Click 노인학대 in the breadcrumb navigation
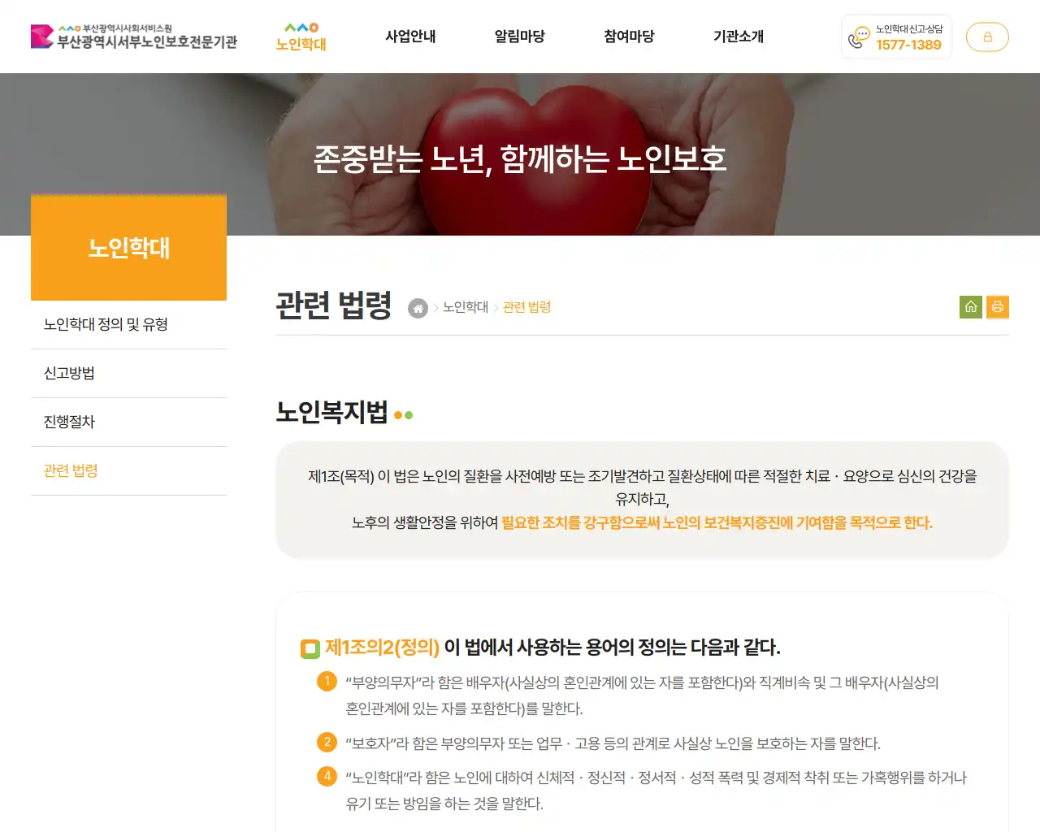The width and height of the screenshot is (1040, 832). click(x=465, y=308)
